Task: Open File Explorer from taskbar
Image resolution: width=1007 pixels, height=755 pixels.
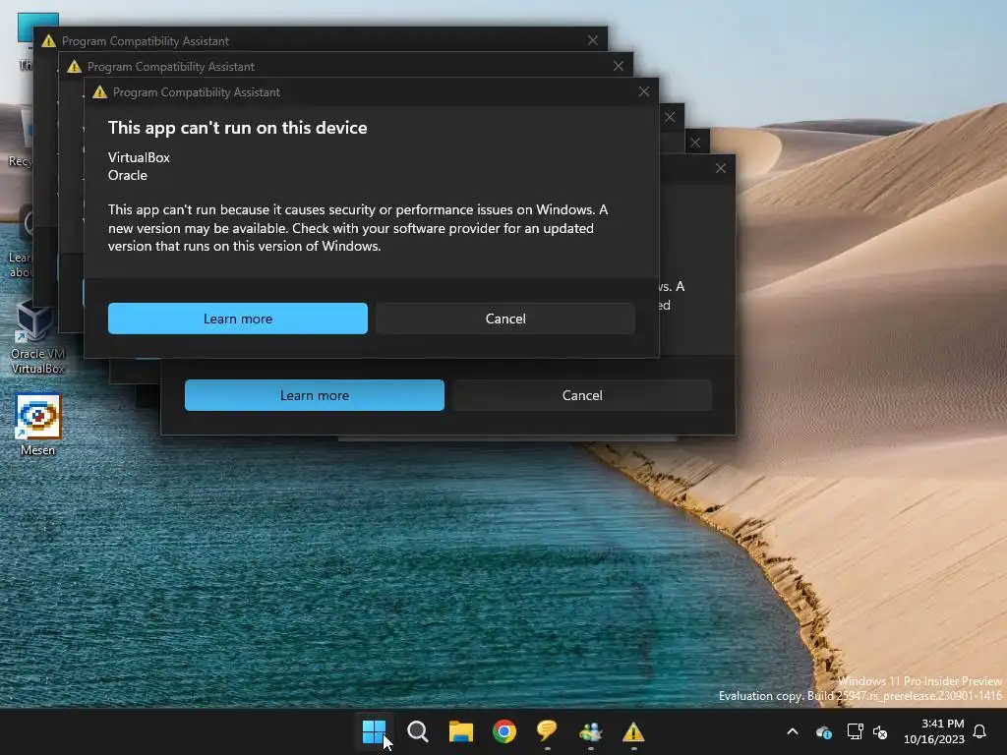Action: click(x=460, y=731)
